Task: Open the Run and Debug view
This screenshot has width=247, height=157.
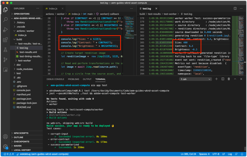Action: pos(5,30)
